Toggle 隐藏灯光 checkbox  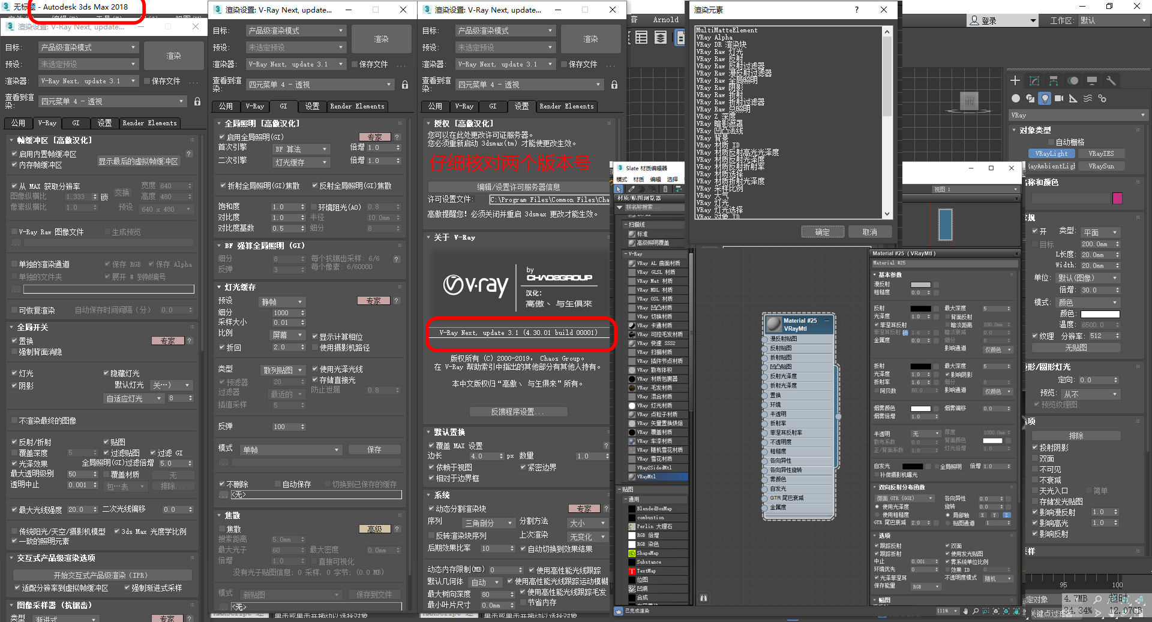[x=106, y=373]
